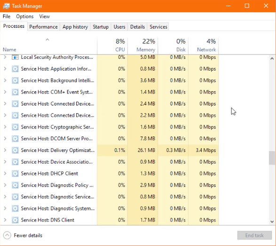Click the Fewer details link
Screen dimensions: 276x246
pyautogui.click(x=28, y=236)
